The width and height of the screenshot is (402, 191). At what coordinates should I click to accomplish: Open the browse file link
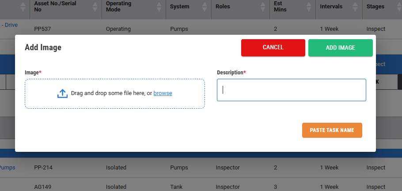(163, 93)
